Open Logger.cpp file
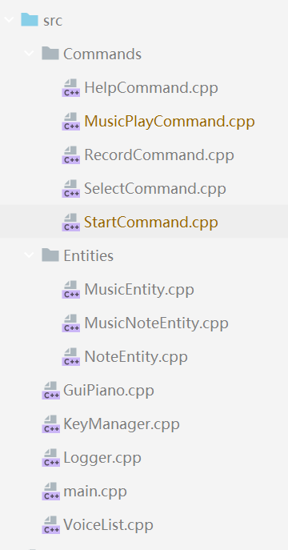288x550 pixels. (102, 458)
